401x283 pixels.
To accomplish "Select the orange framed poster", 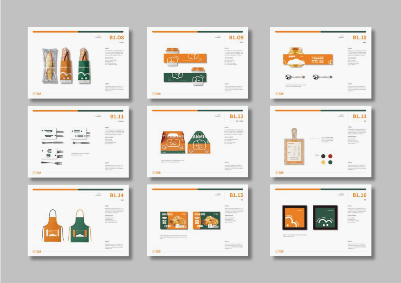I will [295, 218].
